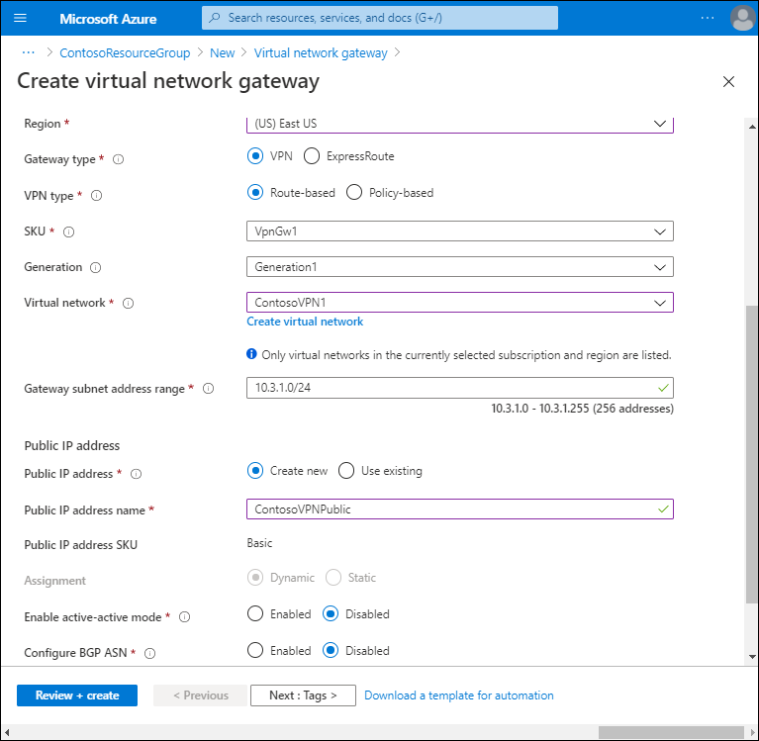
Task: Click vertical scrollbar up arrow
Action: coord(752,127)
